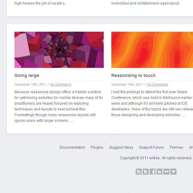This screenshot has width=193, height=193.
Task: Click the orange waves post thumbnail
Action: [x=152, y=50]
